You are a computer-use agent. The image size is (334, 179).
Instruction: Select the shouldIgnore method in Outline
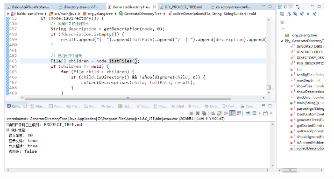point(307,137)
